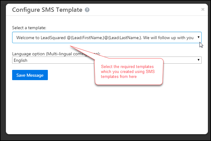Click the @{Lead:LastName,} merge field text
The width and height of the screenshot is (211, 141).
click(123, 38)
